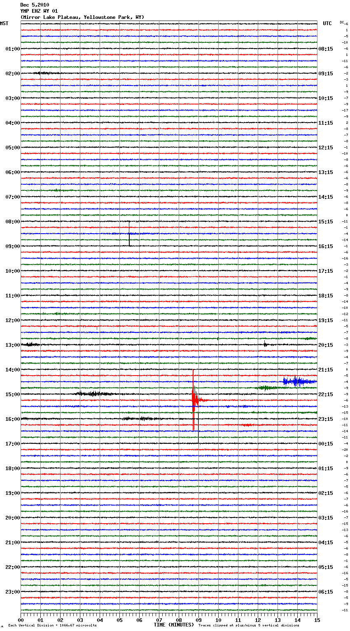
Task: Click the 00:15 UTC time label
Action: coord(326,444)
